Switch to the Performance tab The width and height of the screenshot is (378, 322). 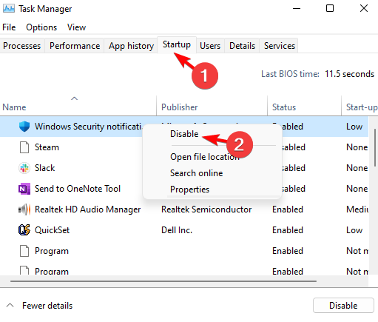click(75, 46)
